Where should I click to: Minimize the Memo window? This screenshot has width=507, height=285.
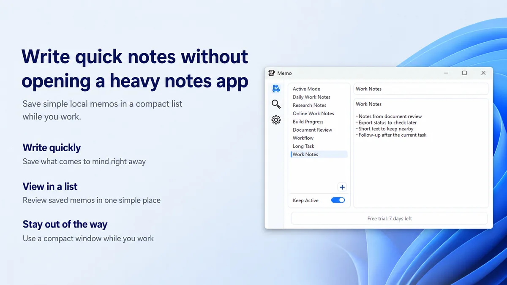pyautogui.click(x=446, y=73)
